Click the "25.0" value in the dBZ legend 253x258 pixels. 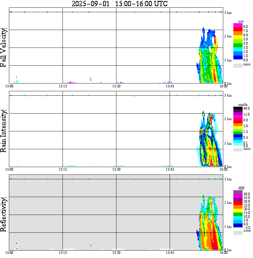click(x=247, y=205)
